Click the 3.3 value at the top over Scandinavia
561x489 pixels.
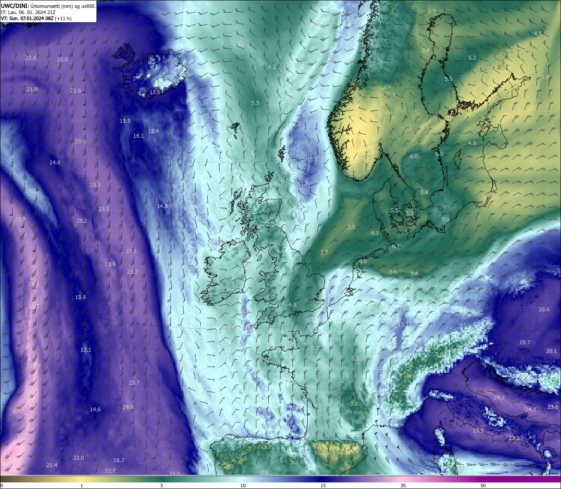pos(432,11)
